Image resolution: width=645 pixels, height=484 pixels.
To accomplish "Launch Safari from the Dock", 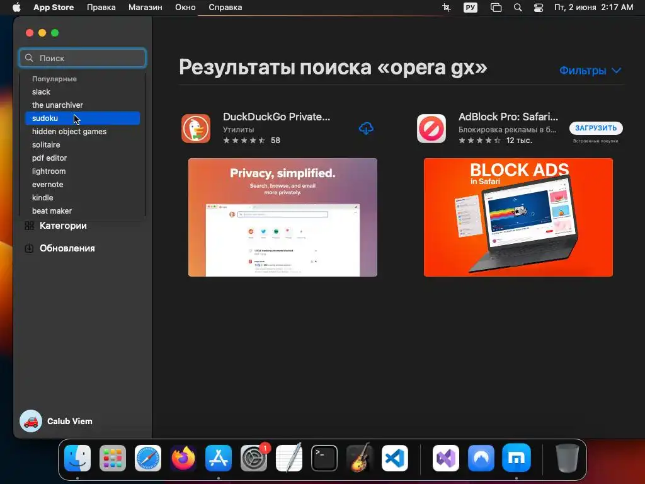I will pos(148,458).
